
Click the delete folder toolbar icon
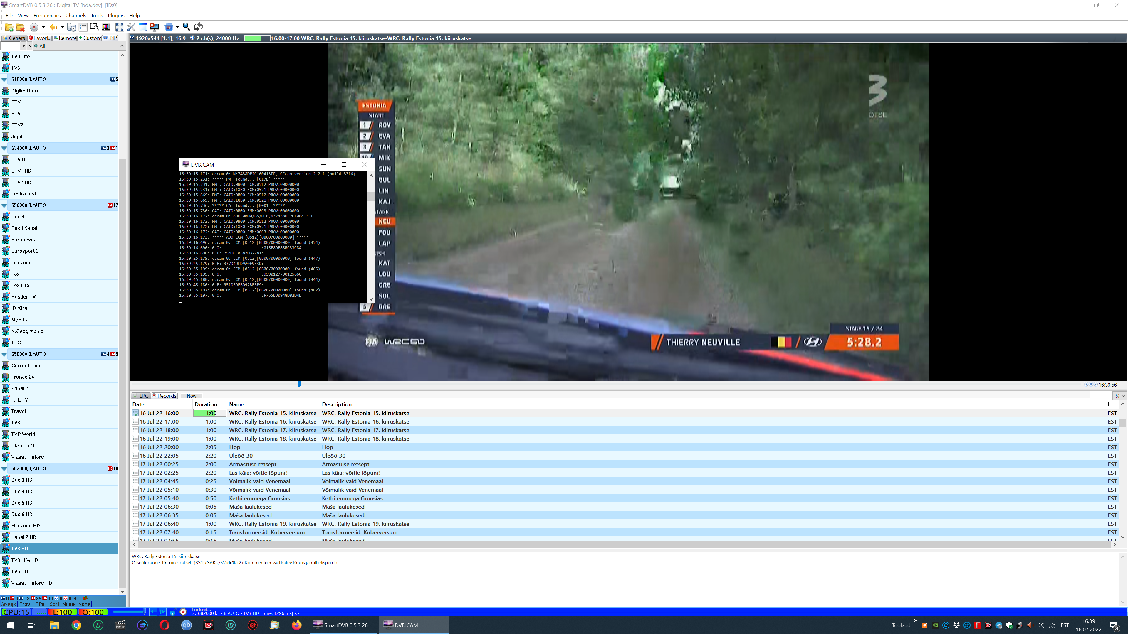(20, 27)
